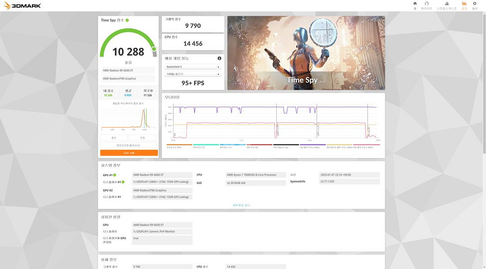Open the 1440p Ultra resolution dropdown
486x269 pixels.
(193, 74)
